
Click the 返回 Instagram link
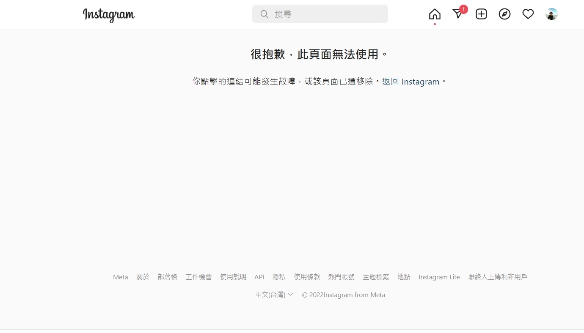point(411,82)
